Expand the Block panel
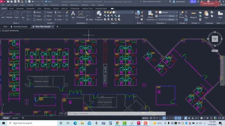This screenshot has width=225, height=126. point(140,23)
